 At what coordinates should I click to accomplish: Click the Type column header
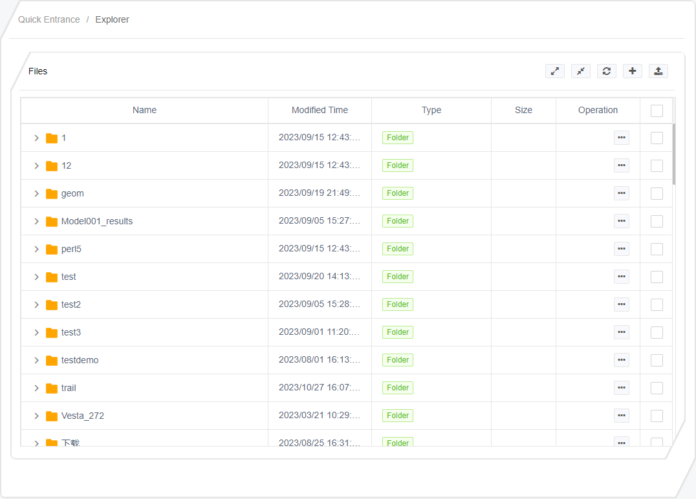pos(431,110)
